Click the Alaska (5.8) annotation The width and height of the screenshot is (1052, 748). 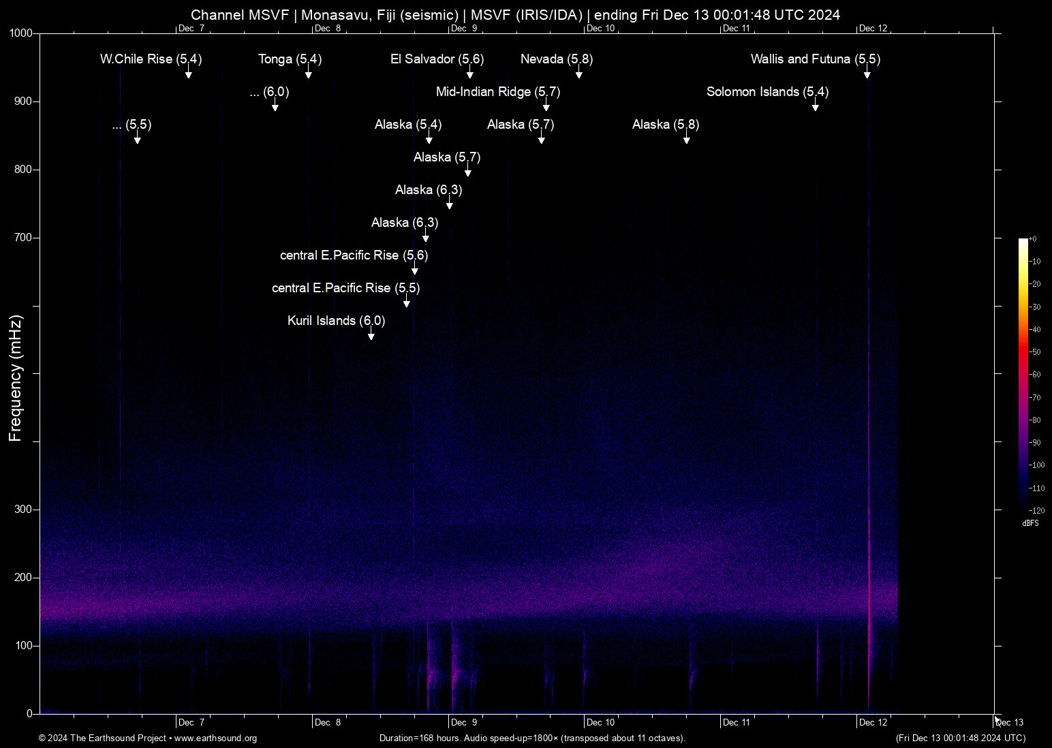point(664,125)
